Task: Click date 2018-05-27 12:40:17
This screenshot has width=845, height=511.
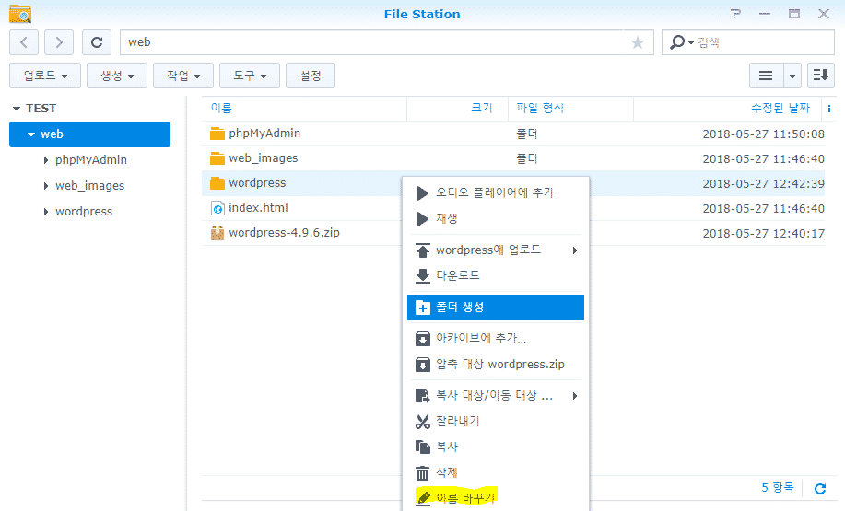Action: tap(764, 234)
